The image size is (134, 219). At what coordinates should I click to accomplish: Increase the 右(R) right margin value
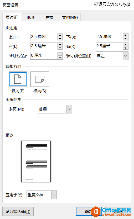pyautogui.click(x=126, y=44)
